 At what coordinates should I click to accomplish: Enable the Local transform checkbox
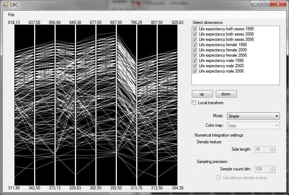coord(194,103)
